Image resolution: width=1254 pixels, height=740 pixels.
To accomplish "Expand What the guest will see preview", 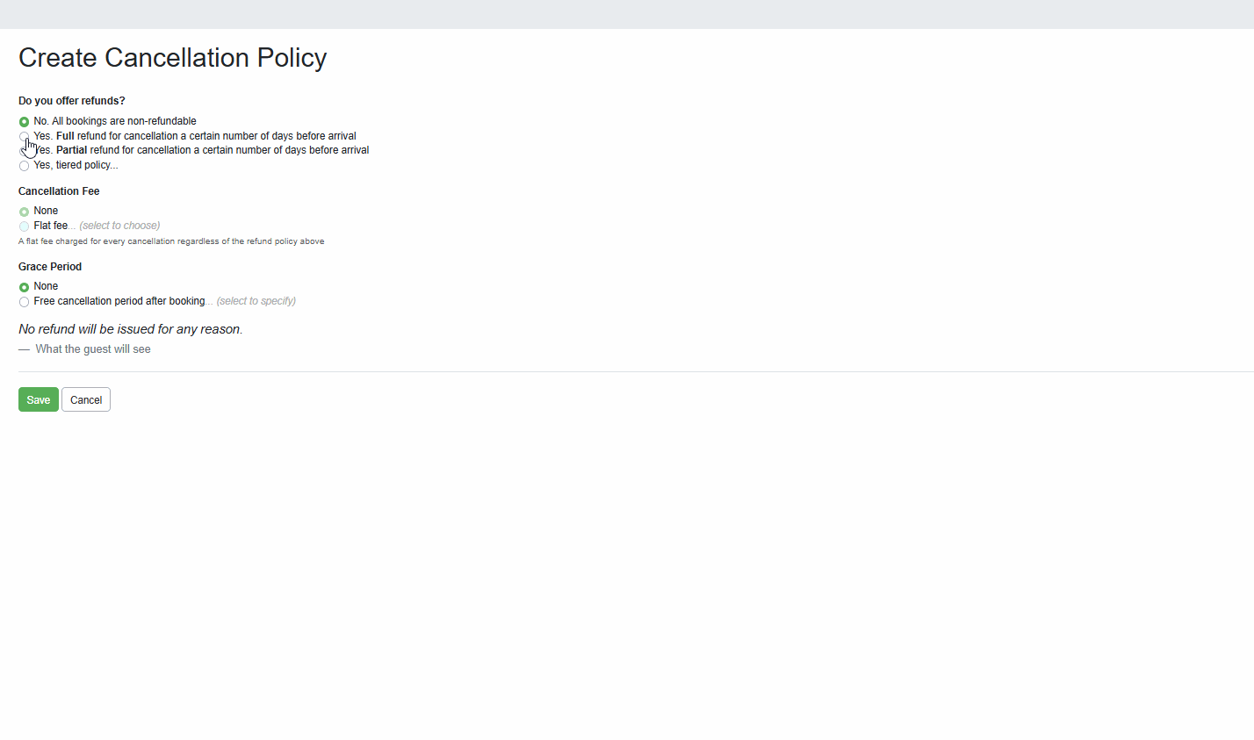I will 92,348.
